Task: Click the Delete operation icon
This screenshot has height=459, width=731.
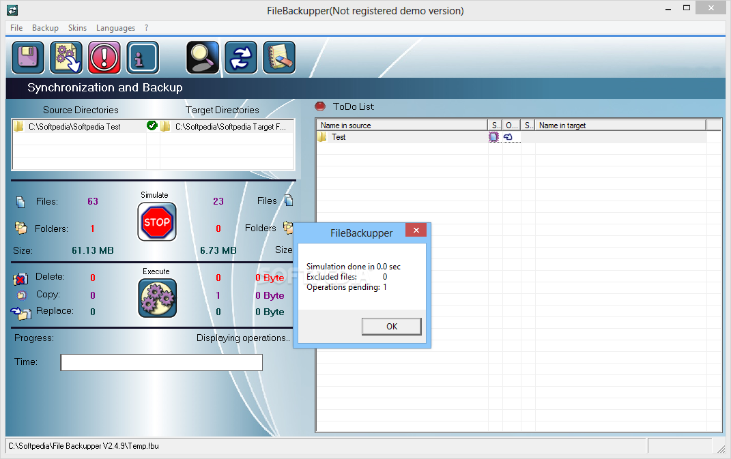Action: (x=20, y=279)
